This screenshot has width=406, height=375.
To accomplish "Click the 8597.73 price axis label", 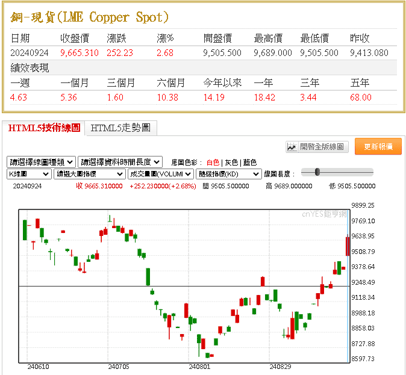I will tap(363, 359).
